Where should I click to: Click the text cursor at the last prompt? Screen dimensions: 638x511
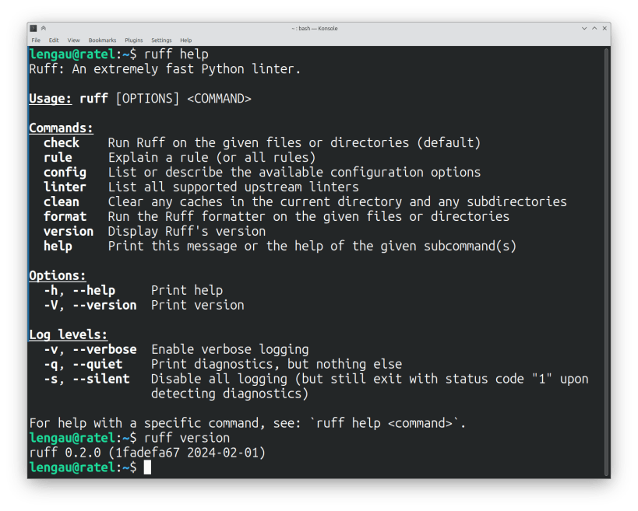147,467
